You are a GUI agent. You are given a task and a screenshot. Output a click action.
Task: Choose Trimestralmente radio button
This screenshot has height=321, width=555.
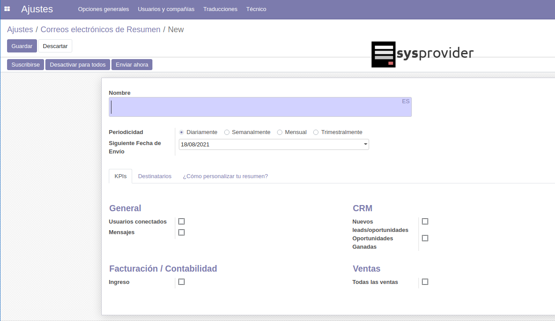[x=316, y=132]
